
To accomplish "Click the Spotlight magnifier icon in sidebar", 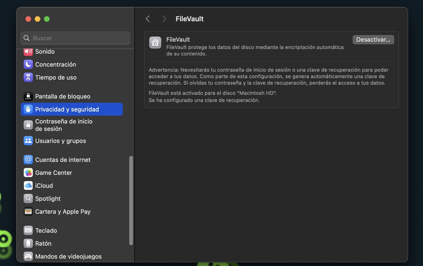I will 28,198.
